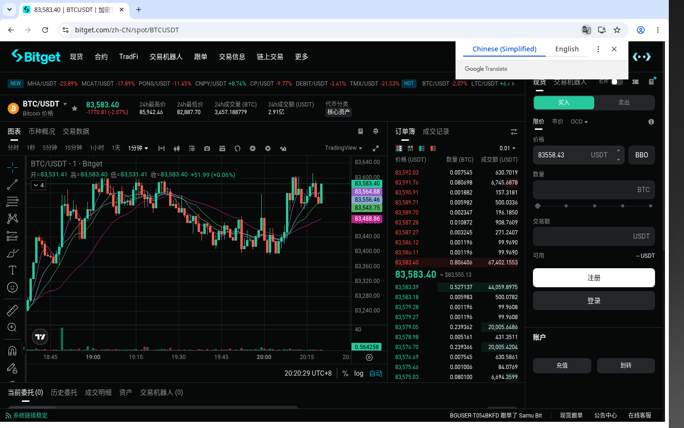Click the 划转 transfer button
The width and height of the screenshot is (684, 428).
coord(626,366)
